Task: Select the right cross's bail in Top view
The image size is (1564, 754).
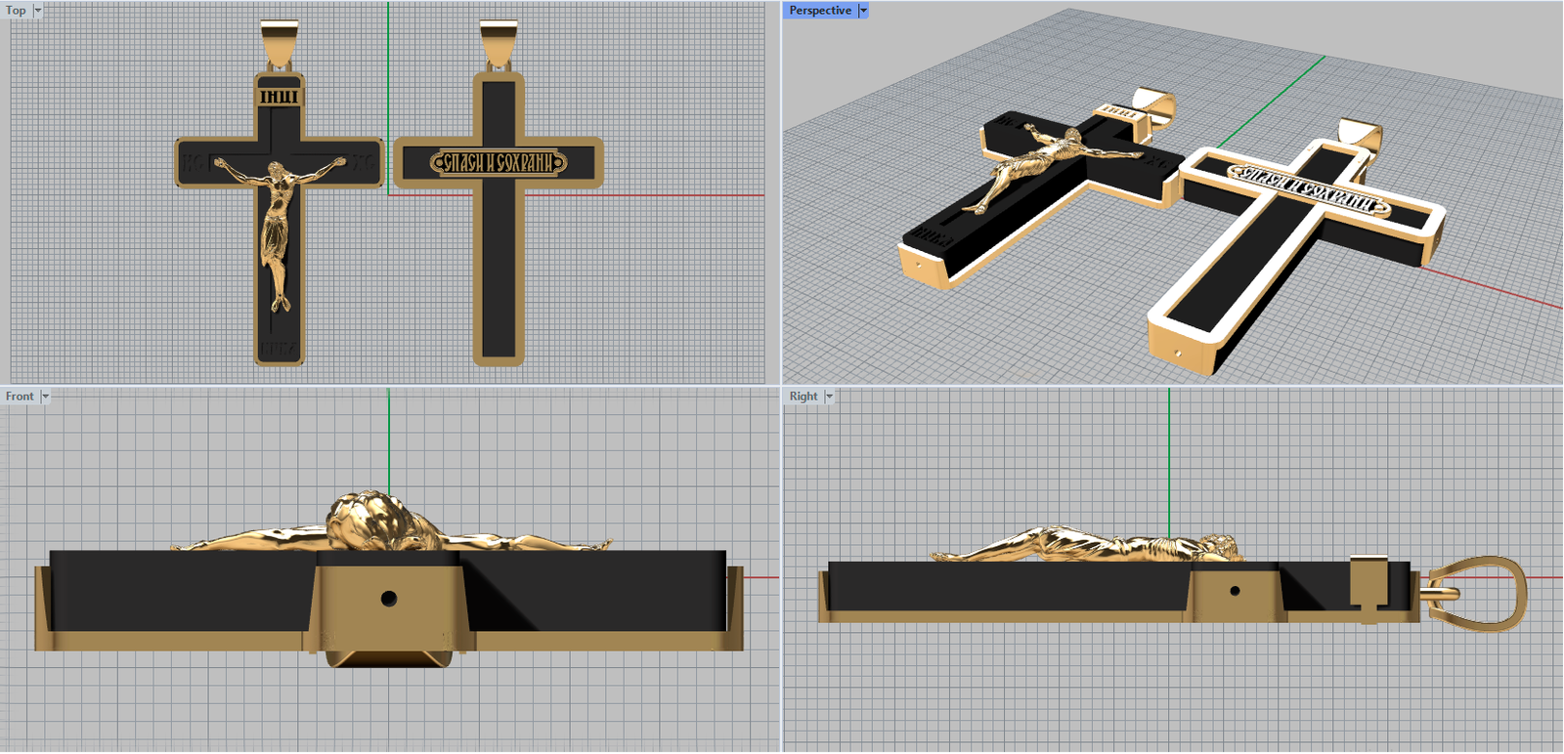Action: [x=499, y=45]
